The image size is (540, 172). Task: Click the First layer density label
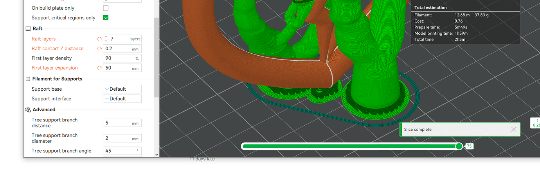[x=52, y=58]
